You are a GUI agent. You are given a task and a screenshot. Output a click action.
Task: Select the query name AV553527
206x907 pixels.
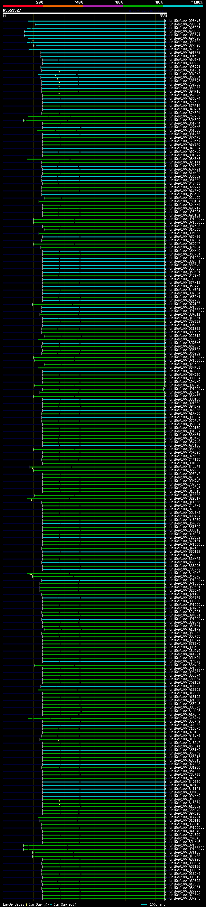coord(12,10)
